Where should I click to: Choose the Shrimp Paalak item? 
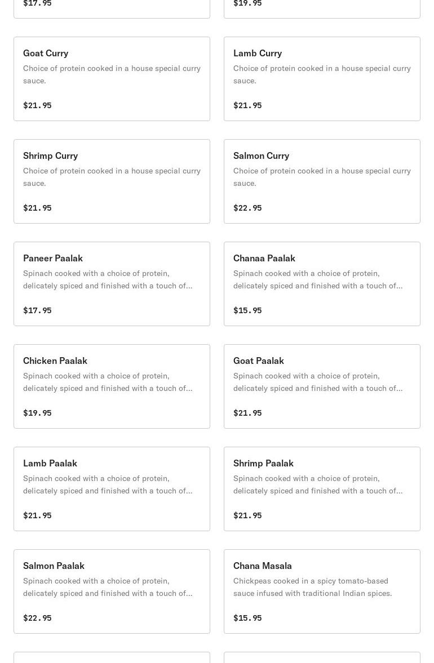coord(322,489)
